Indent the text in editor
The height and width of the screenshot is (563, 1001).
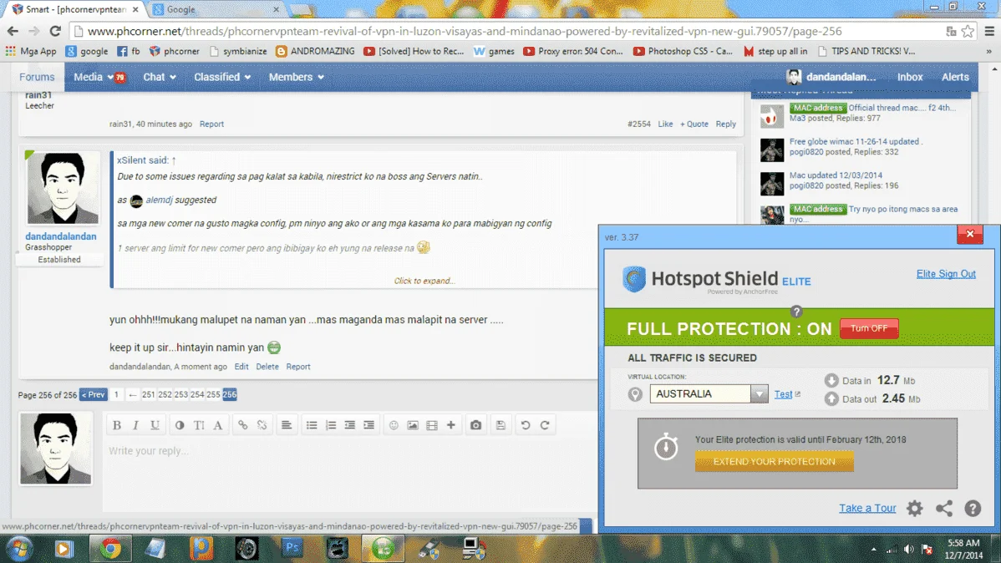[369, 425]
